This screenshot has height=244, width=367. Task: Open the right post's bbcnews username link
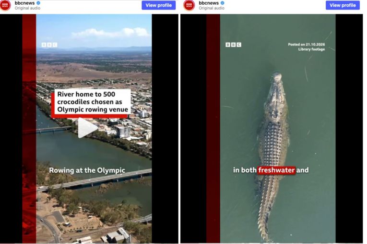209,3
